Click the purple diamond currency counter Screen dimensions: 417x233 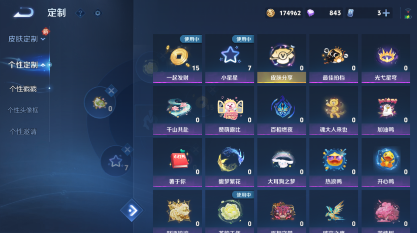[324, 13]
